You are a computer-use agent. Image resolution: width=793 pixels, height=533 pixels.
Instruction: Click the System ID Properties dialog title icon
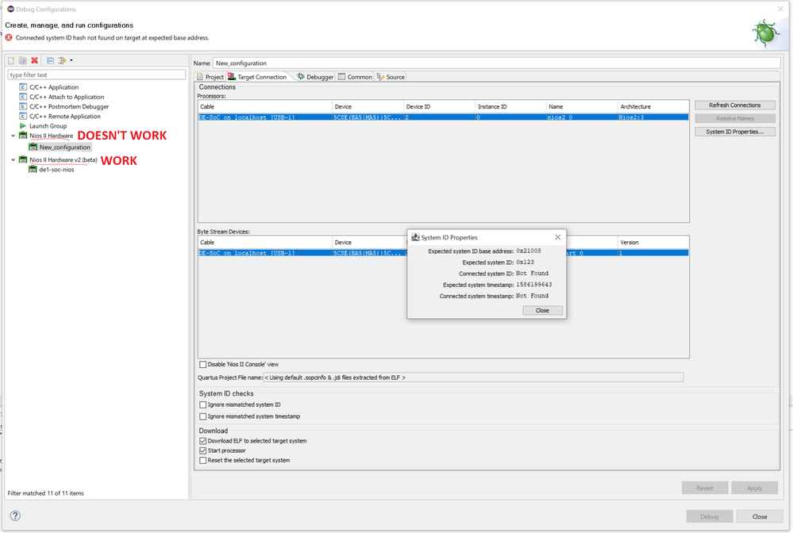point(415,237)
